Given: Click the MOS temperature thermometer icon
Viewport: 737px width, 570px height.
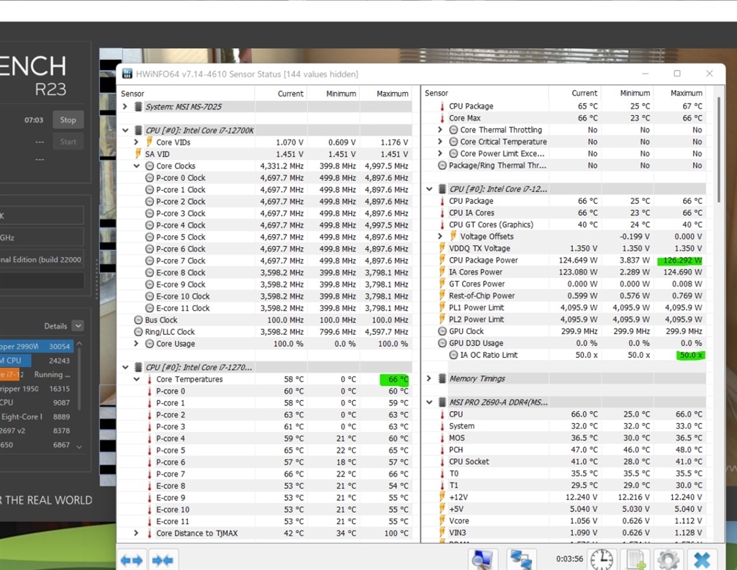Looking at the screenshot, I should pos(442,438).
